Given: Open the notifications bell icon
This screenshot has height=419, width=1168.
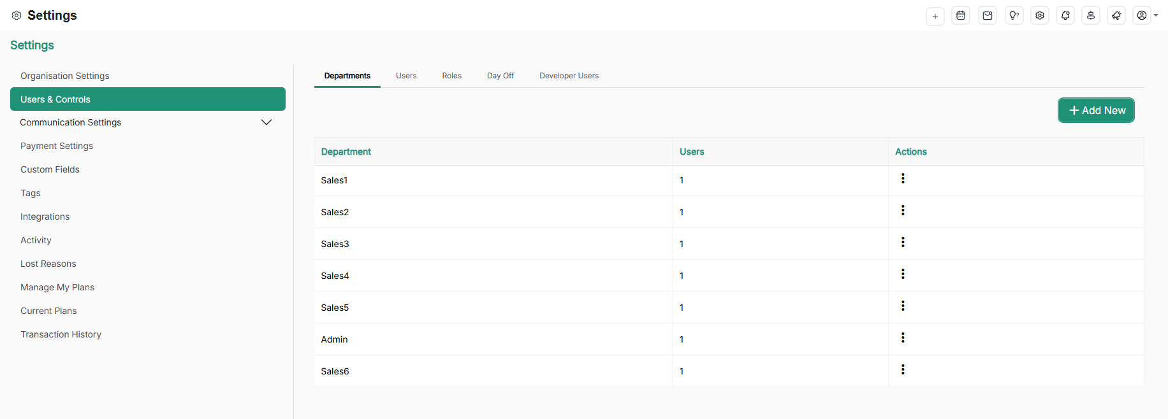Looking at the screenshot, I should (1065, 16).
